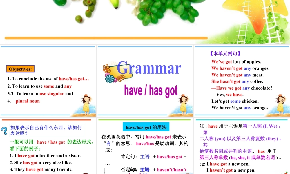Select the example sentences slide panel
The height and width of the screenshot is (174, 290).
(x=241, y=81)
